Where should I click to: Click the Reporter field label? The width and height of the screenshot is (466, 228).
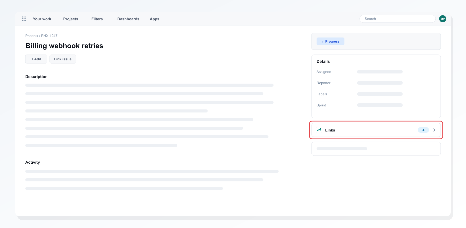coord(323,83)
